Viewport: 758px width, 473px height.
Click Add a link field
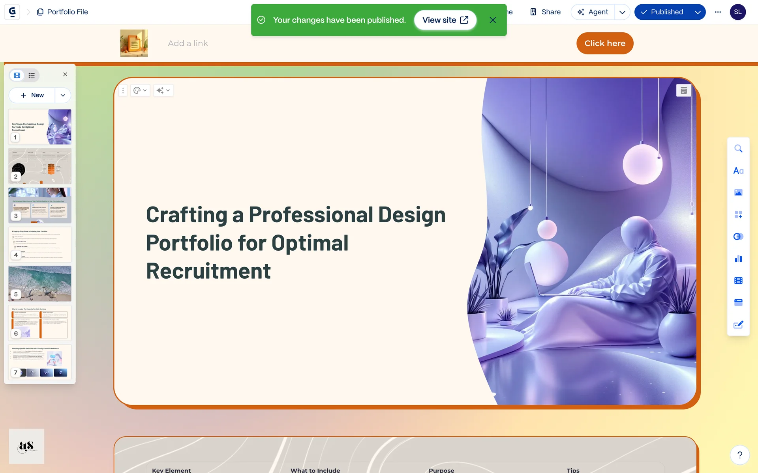[188, 43]
